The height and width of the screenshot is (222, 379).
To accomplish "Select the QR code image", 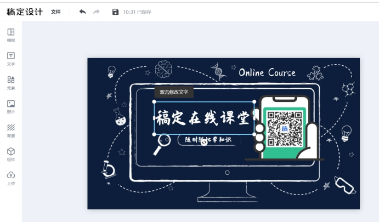I will [x=285, y=128].
